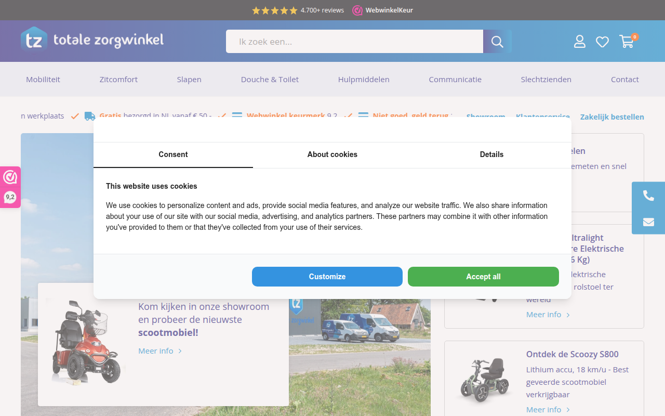The image size is (665, 416).
Task: Open the Zakelijk bestellen link
Action: (612, 117)
